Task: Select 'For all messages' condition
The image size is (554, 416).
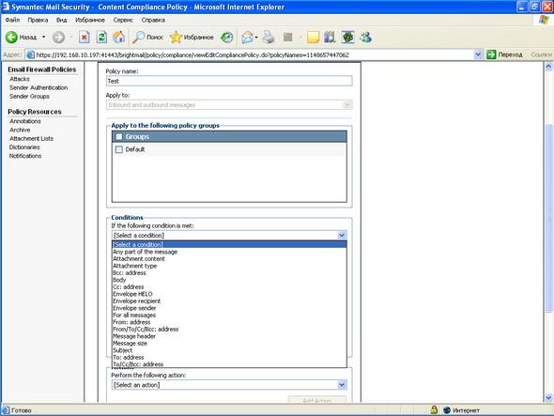Action: tap(229, 315)
